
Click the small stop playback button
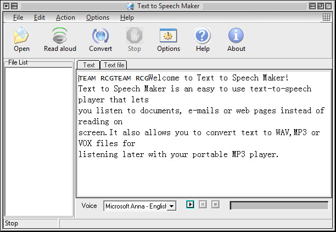point(215,205)
